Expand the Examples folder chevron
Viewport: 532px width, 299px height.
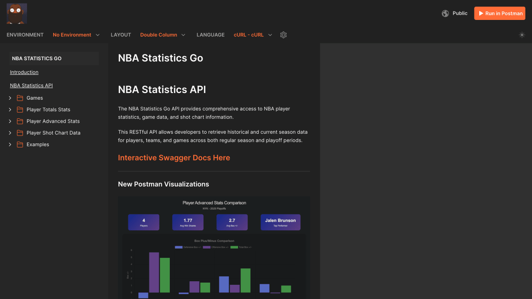(x=10, y=144)
